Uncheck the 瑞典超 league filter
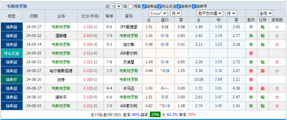This screenshot has width=287, height=120. point(144,6)
